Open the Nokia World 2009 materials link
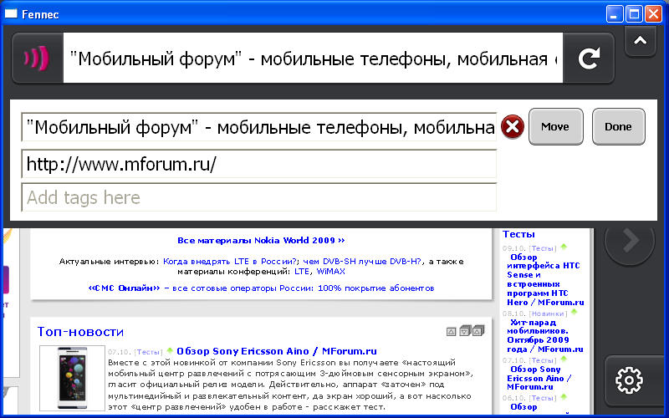 (x=261, y=240)
